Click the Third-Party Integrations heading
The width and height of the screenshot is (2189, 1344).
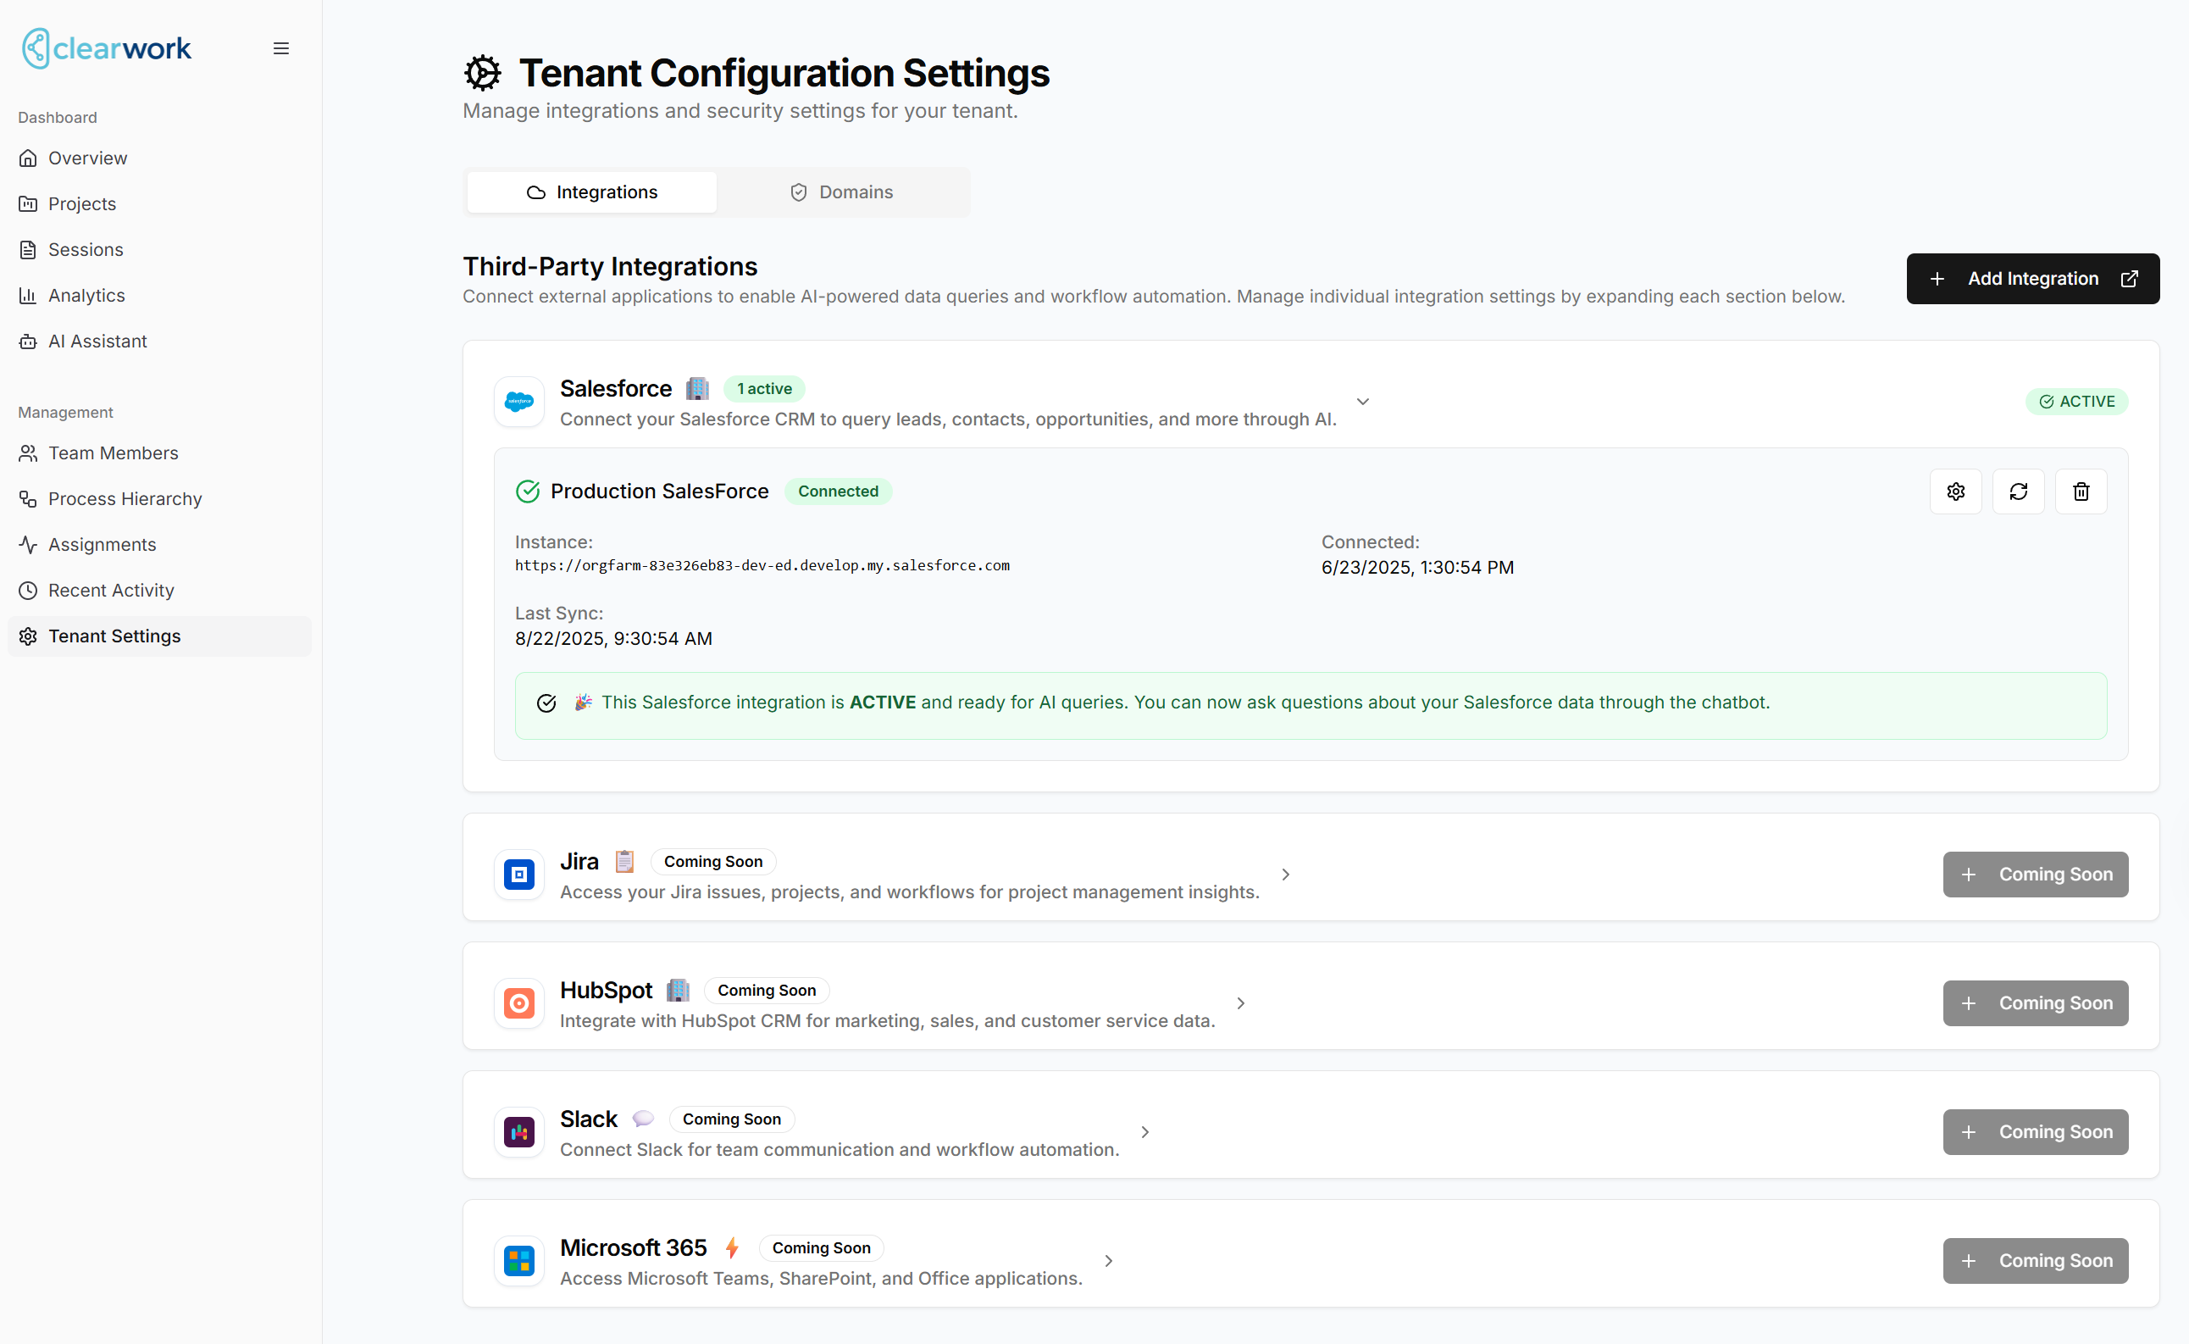point(610,267)
